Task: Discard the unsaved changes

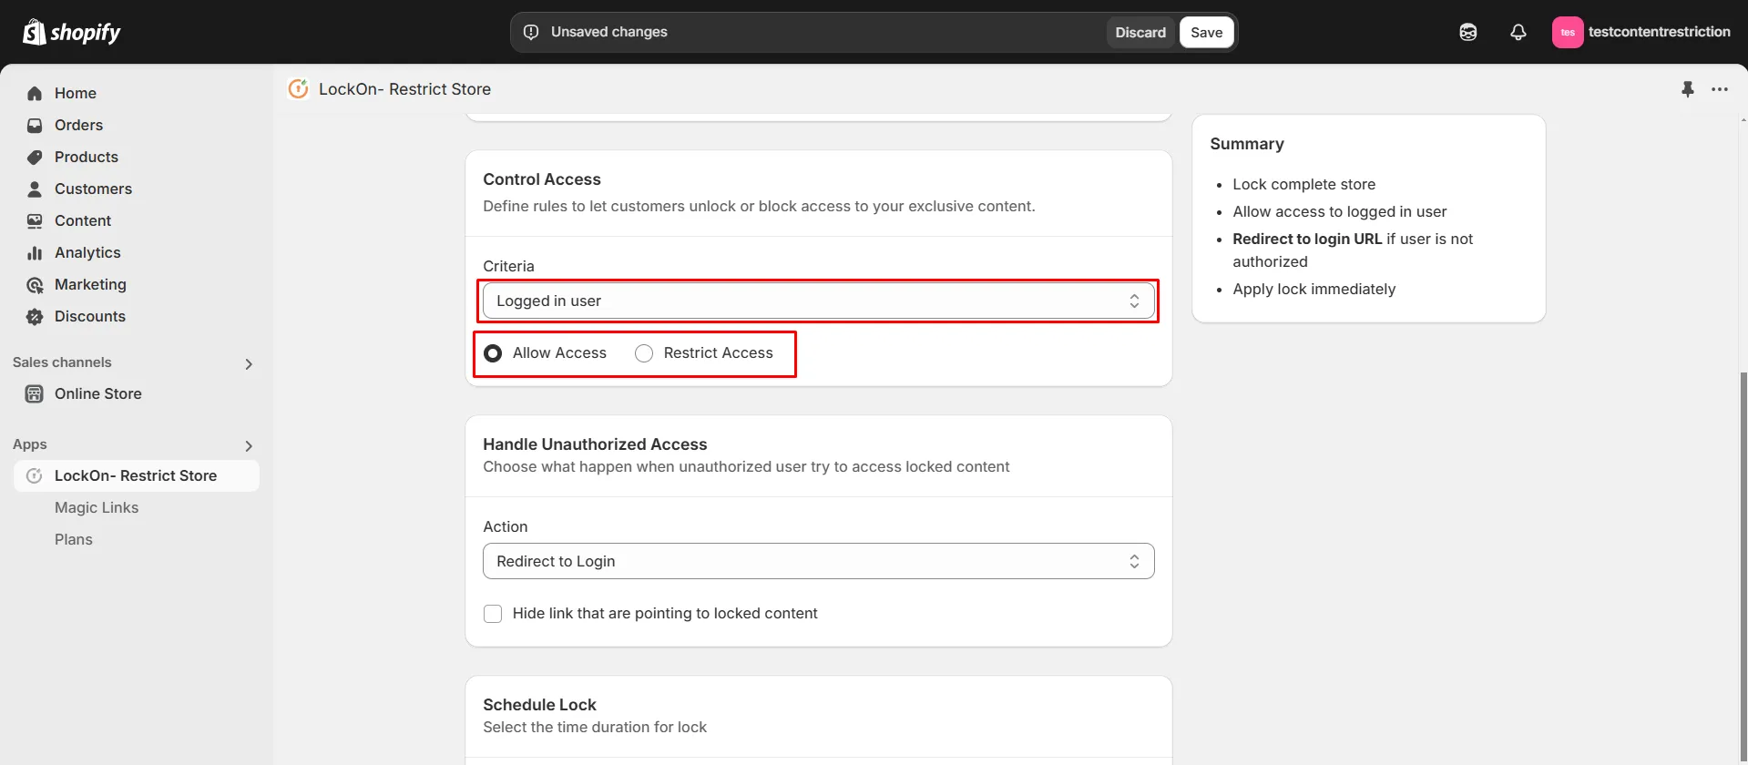Action: 1140,33
